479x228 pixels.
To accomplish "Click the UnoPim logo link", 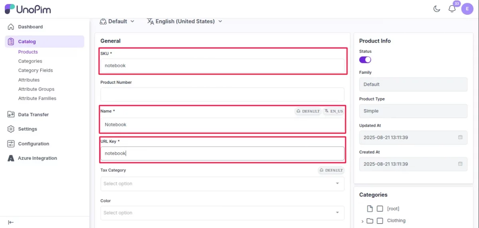I will click(x=28, y=9).
